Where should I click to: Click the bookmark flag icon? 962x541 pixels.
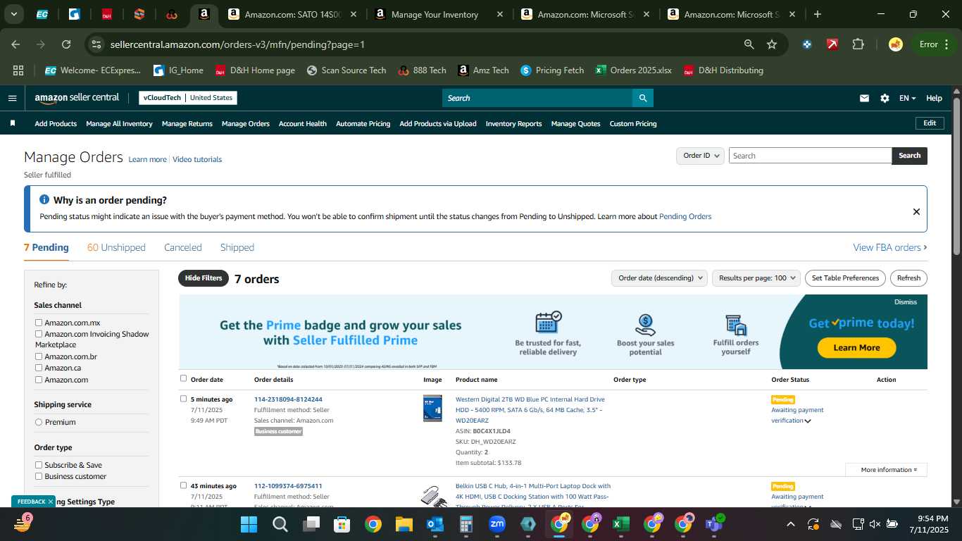point(12,123)
